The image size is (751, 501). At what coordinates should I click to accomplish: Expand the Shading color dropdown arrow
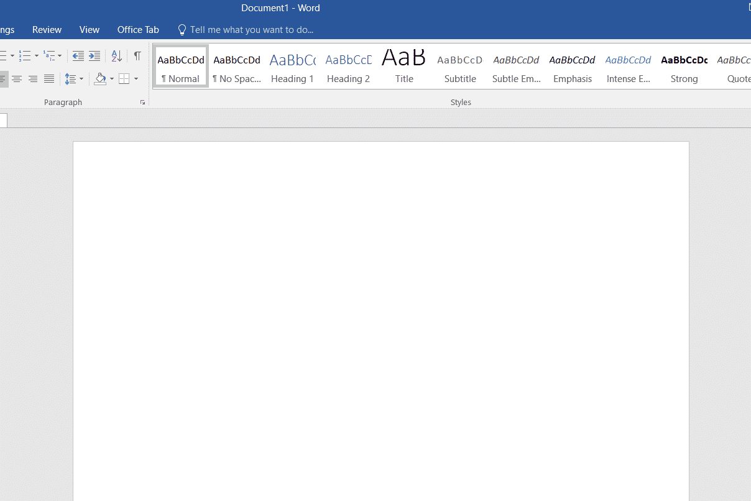click(112, 79)
